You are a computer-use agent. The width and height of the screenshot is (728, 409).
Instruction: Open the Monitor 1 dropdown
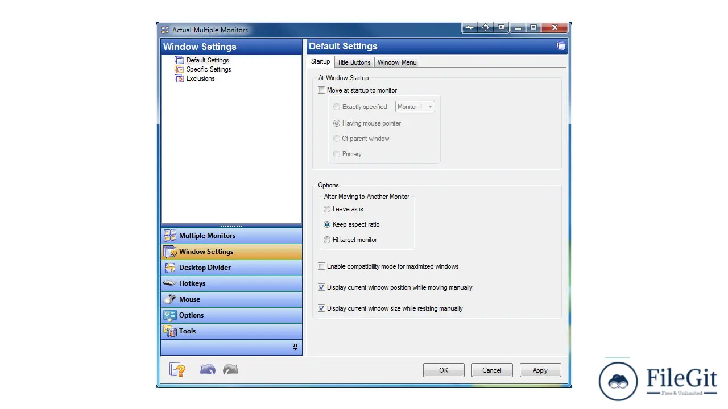click(x=415, y=107)
